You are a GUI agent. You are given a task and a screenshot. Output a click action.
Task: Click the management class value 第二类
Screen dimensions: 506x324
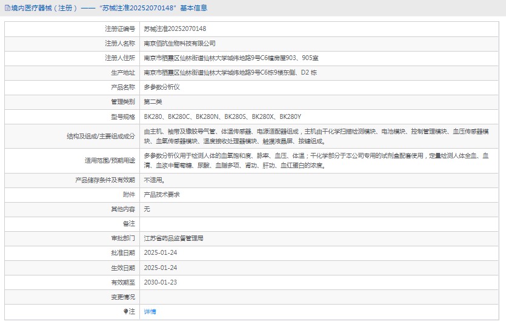click(153, 102)
